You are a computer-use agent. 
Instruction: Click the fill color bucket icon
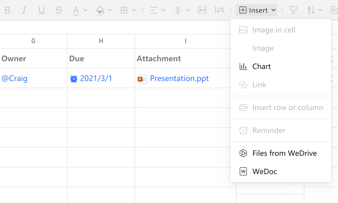(100, 10)
